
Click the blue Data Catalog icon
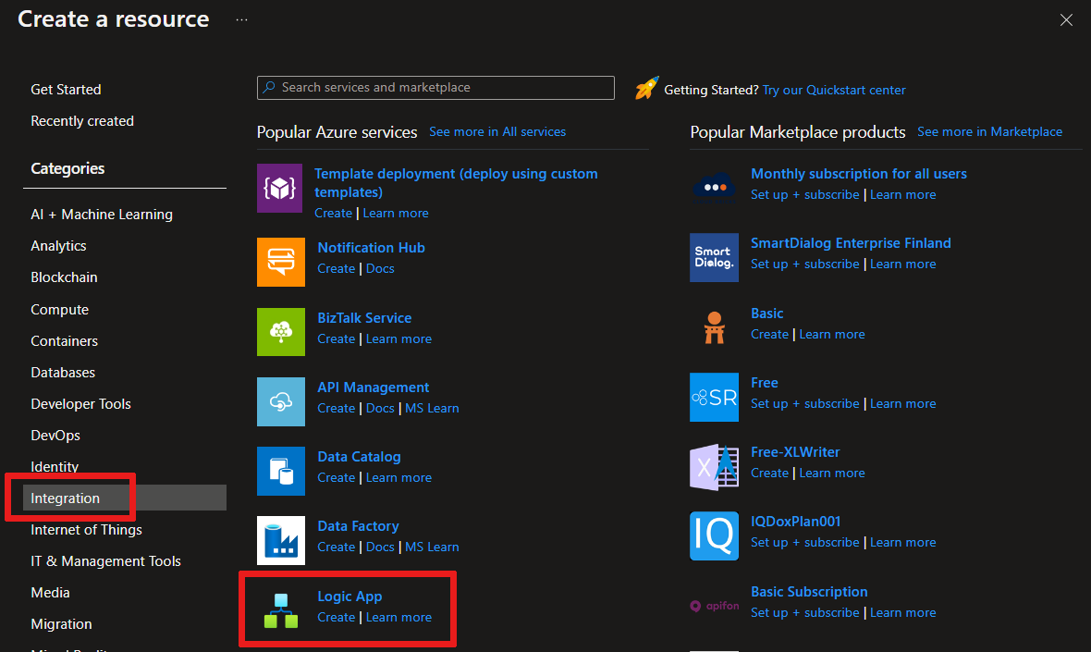click(281, 471)
